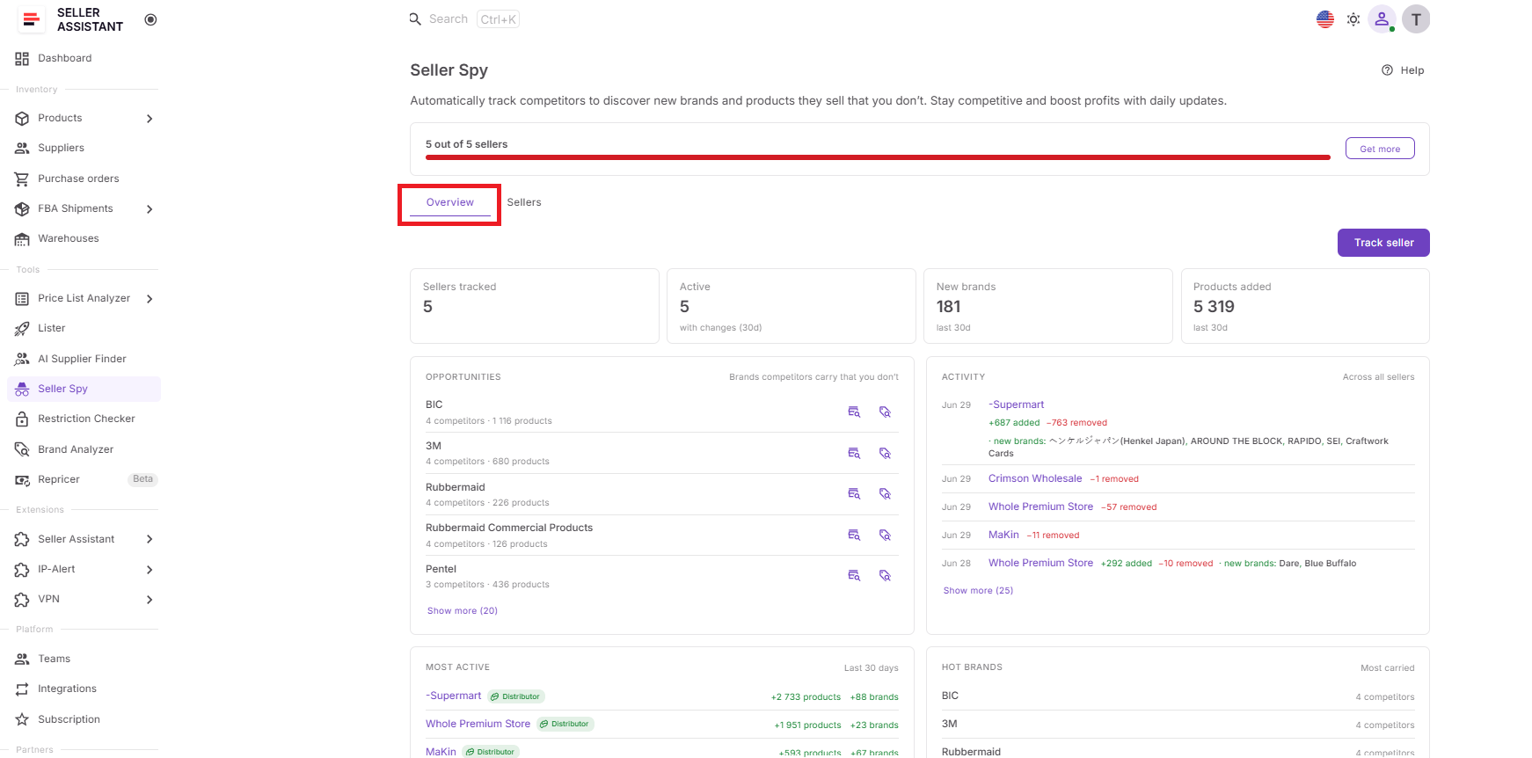This screenshot has height=758, width=1532.
Task: Open the Help link
Action: (1403, 70)
